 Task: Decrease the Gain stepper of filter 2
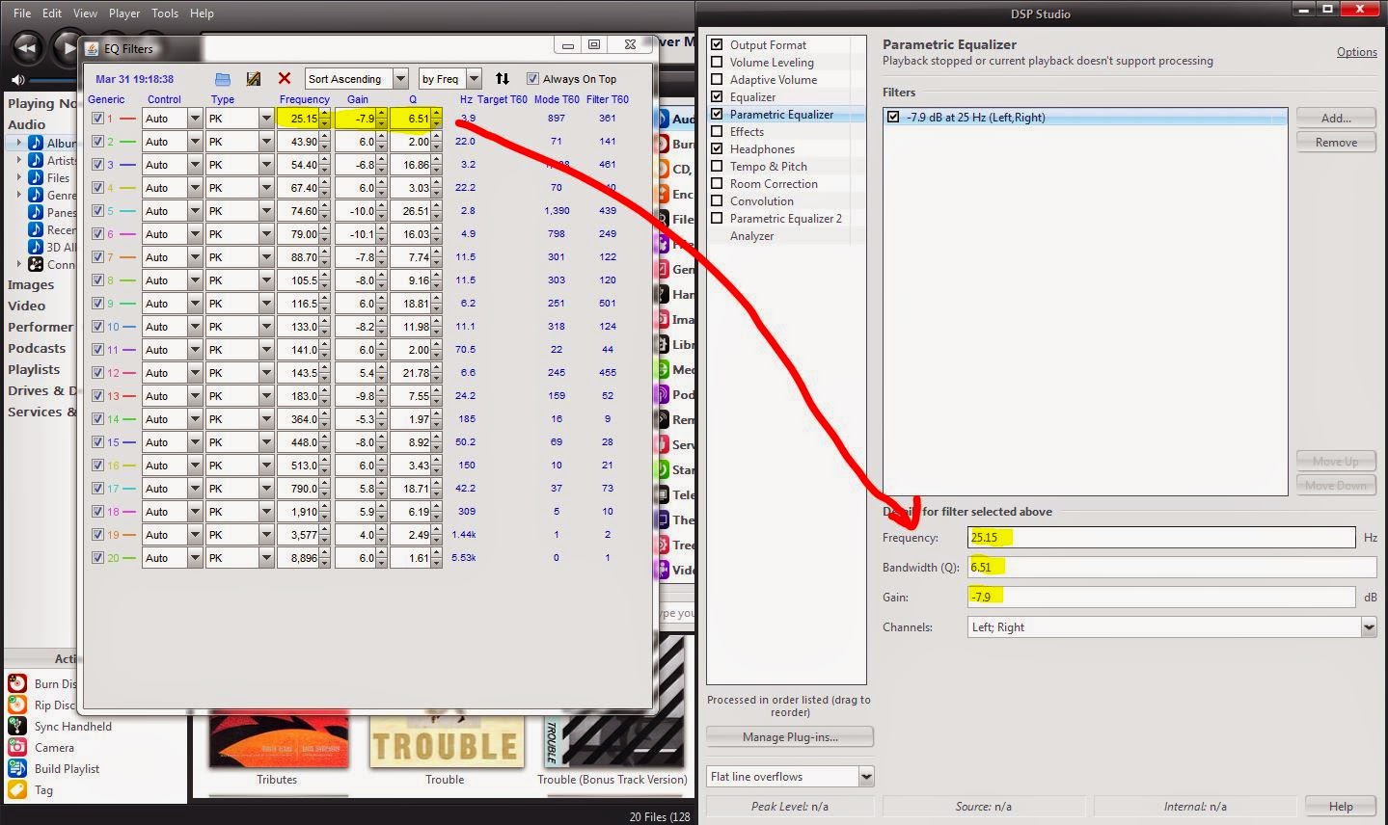tap(381, 146)
